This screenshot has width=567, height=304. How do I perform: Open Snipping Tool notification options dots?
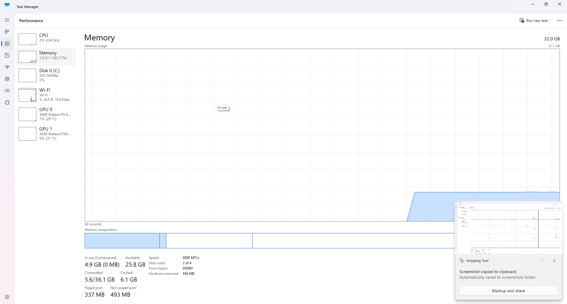[x=542, y=261]
